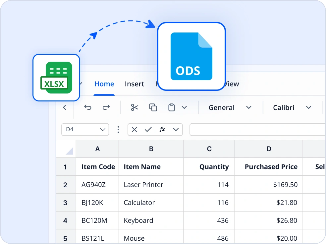Screen dimensions: 326x244
Task: Switch to the Insert tab
Action: coord(134,84)
